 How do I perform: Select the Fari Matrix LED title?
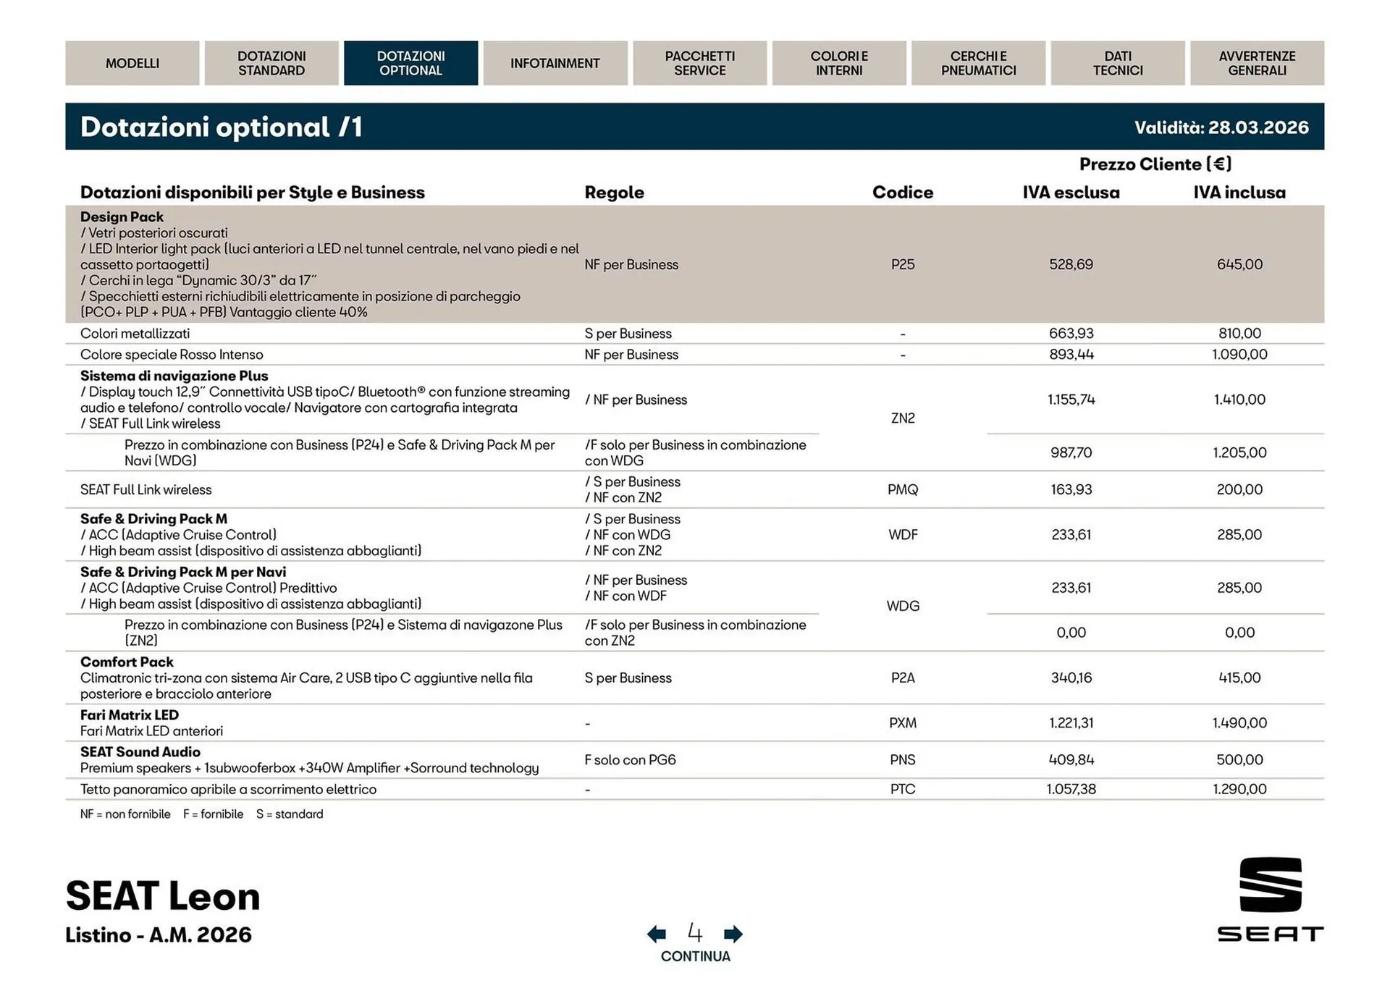[x=130, y=714]
